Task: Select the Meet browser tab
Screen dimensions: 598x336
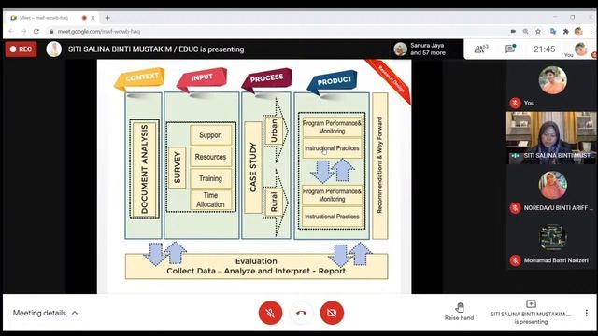Action: 51,18
